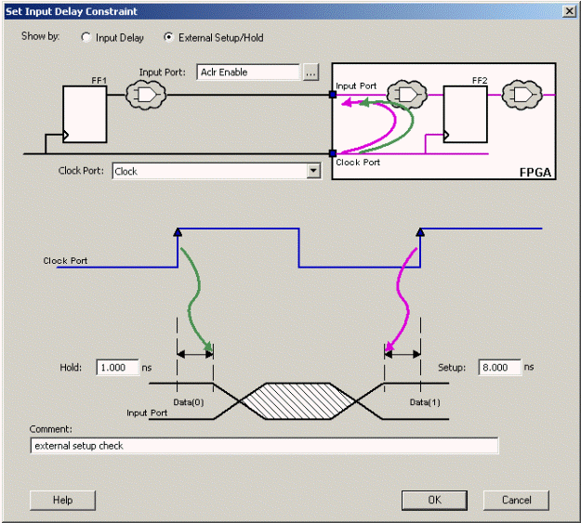Click the logic cloud icon after FF1

(146, 95)
